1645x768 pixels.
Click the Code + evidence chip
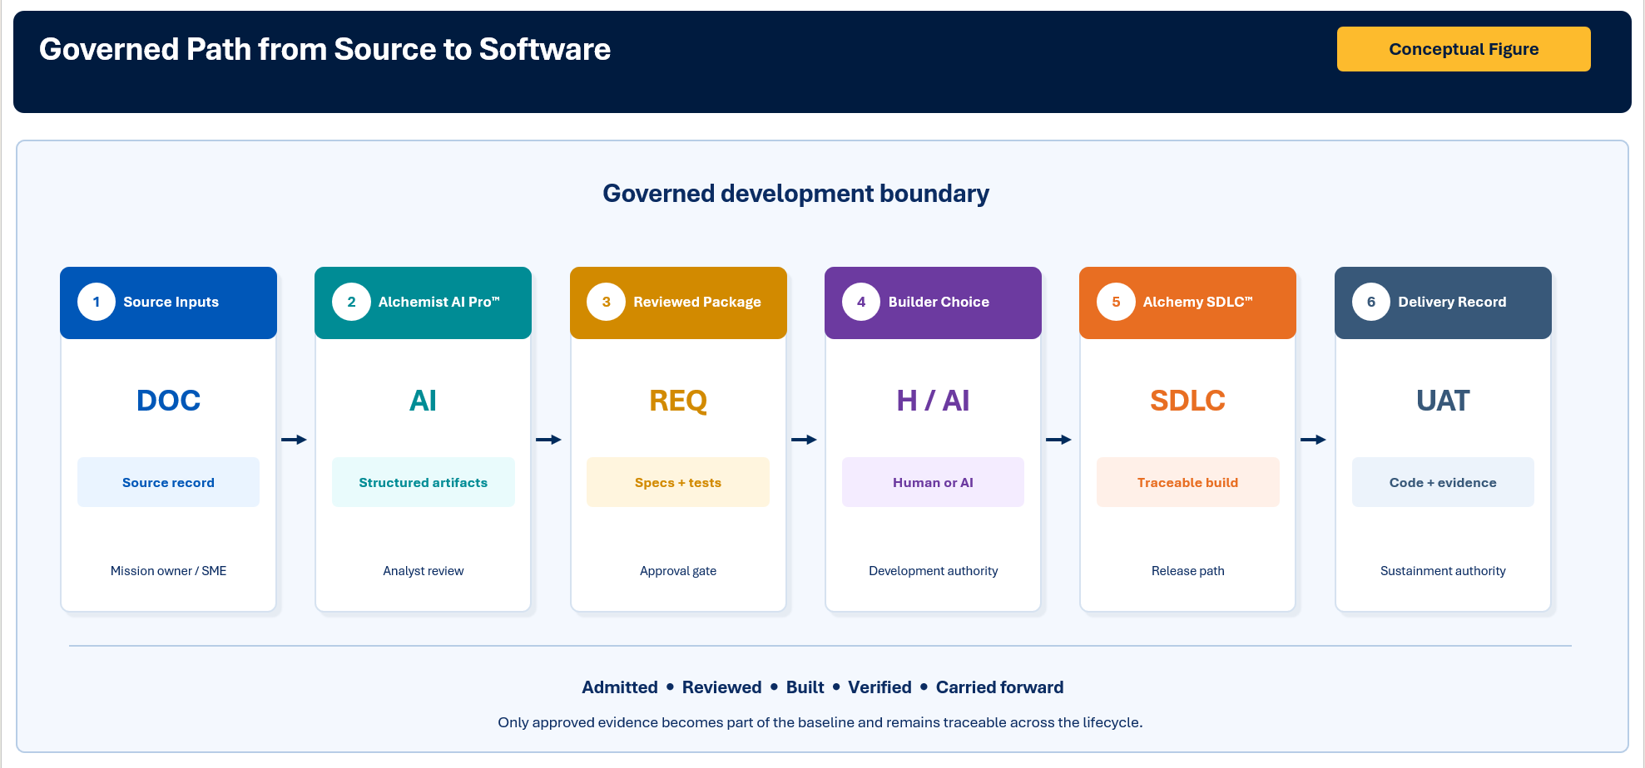(x=1443, y=482)
